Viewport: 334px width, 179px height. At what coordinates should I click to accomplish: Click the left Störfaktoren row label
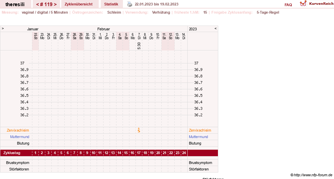tap(19, 169)
